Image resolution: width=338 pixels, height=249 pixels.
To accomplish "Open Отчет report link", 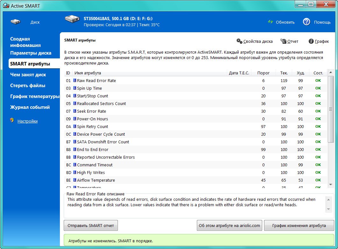I will [293, 41].
